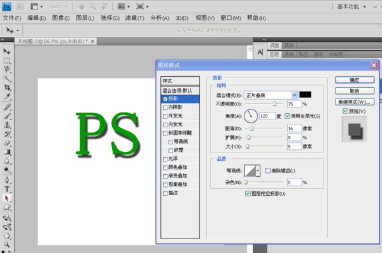Click the Photoshop Ps logo icon
The width and height of the screenshot is (382, 253).
pyautogui.click(x=6, y=6)
